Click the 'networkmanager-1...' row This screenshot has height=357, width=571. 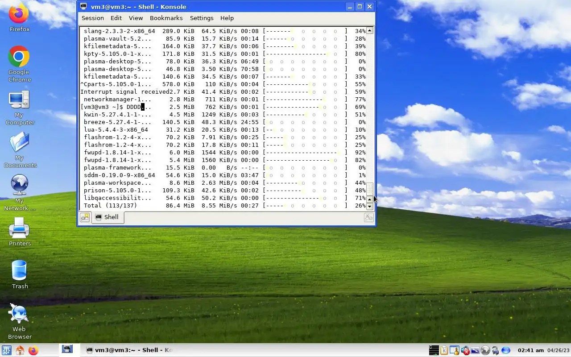[223, 100]
